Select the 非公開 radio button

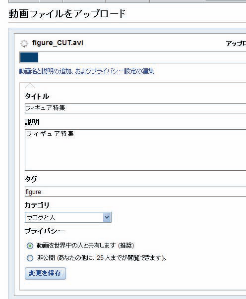tap(30, 258)
